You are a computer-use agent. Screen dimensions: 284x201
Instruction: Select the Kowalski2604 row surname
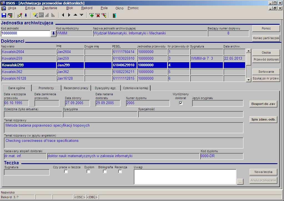point(29,52)
